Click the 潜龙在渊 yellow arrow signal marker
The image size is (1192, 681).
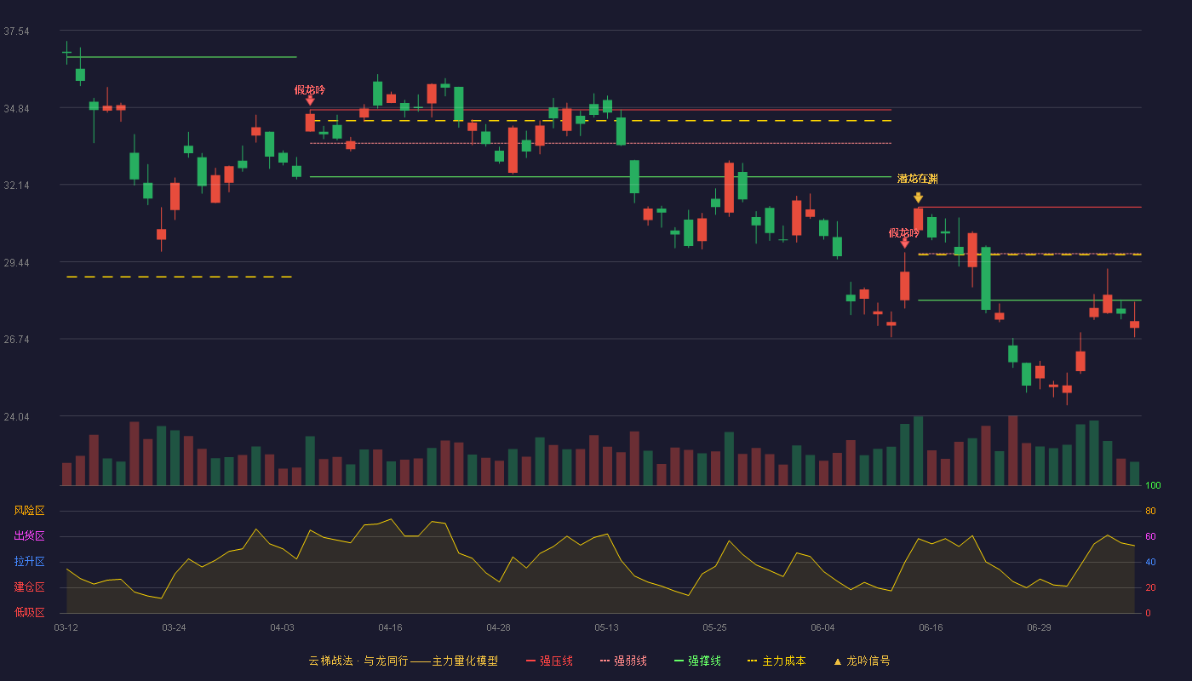click(918, 197)
